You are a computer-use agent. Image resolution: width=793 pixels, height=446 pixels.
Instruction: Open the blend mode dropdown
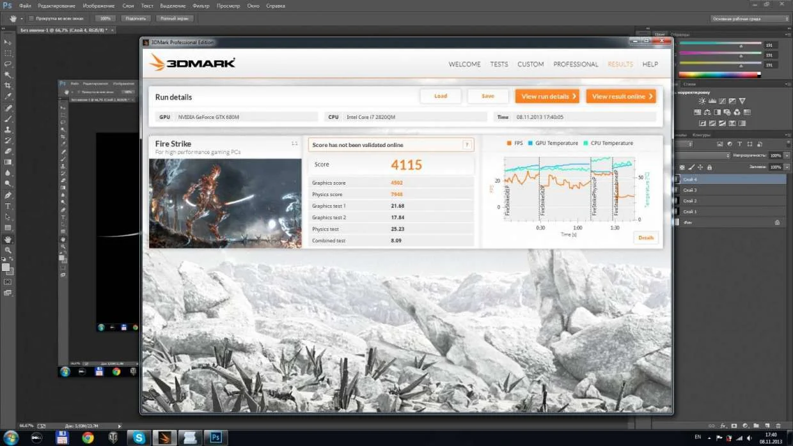[702, 155]
